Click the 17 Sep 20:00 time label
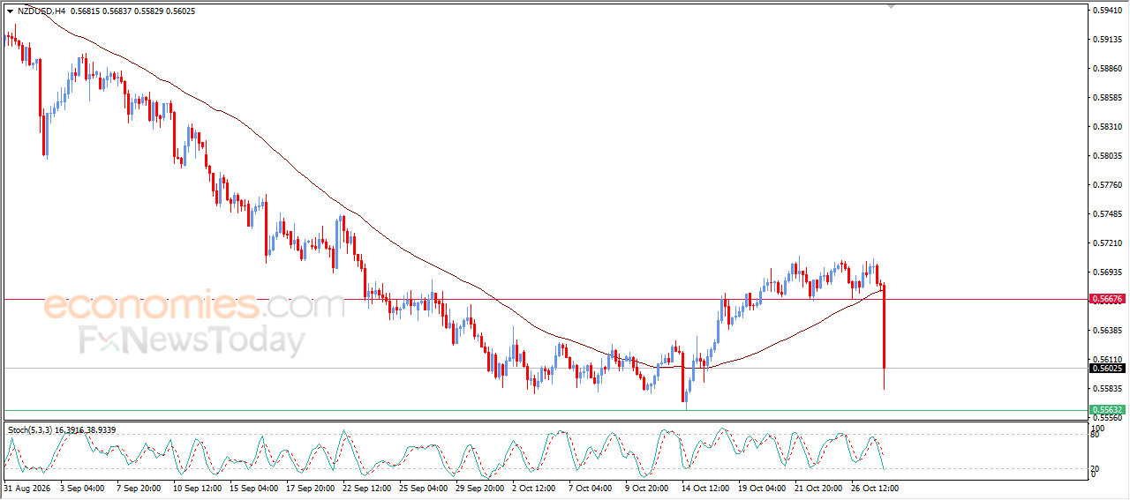The height and width of the screenshot is (500, 1130). (x=311, y=488)
